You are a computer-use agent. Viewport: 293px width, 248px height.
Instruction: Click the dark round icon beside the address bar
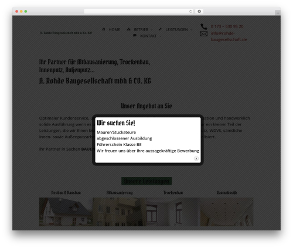click(199, 11)
